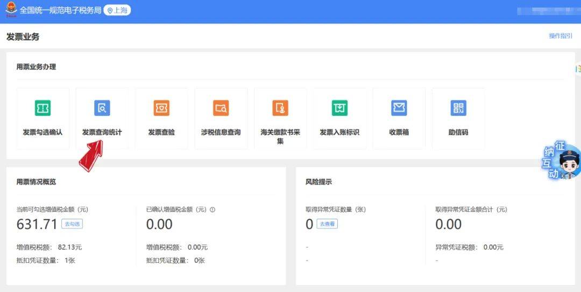Click 取得异常凭证金额合计 label

[471, 210]
